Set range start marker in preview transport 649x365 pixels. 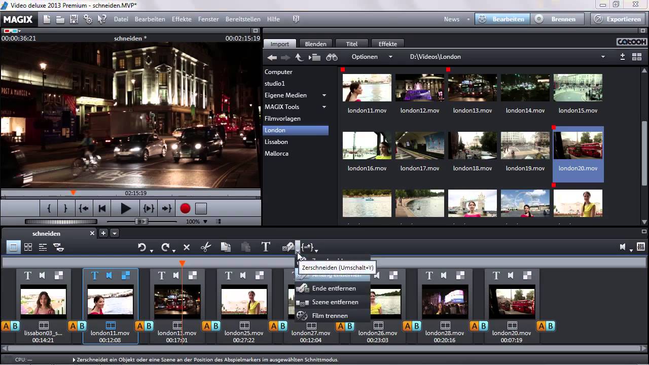[49, 208]
